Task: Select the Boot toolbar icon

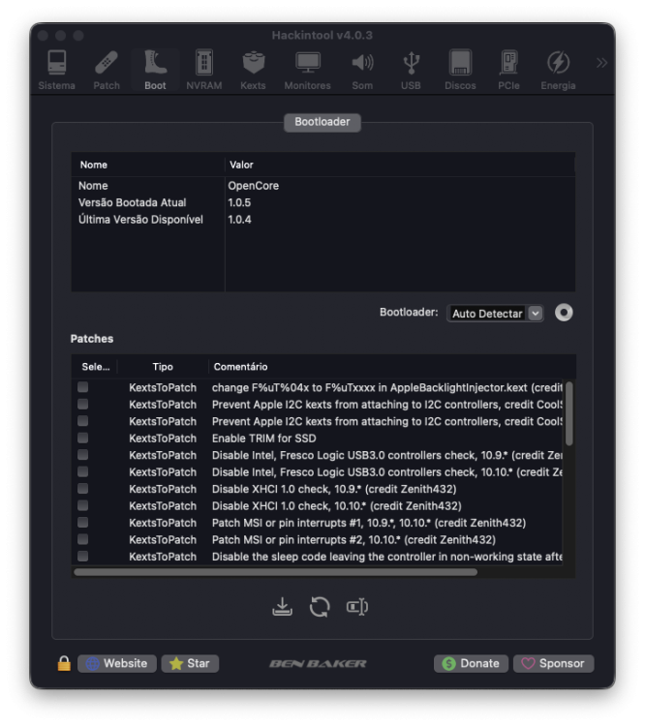Action: (155, 70)
